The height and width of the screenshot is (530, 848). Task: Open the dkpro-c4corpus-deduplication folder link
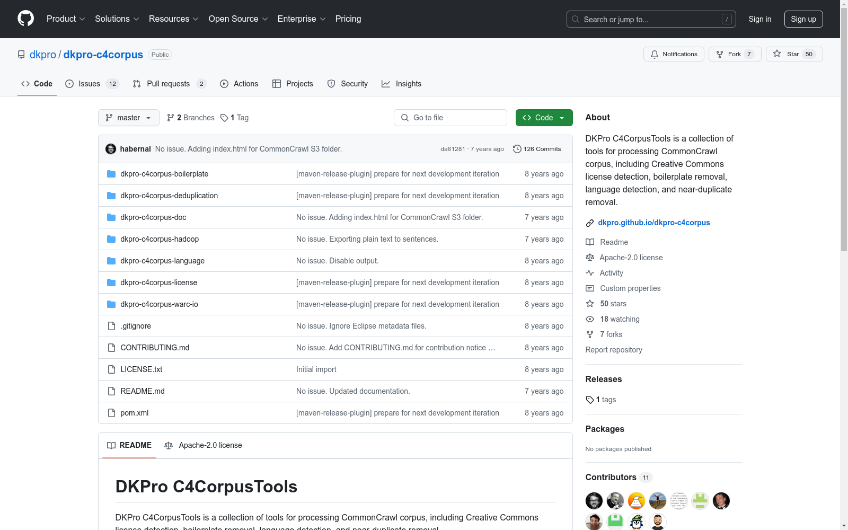[x=169, y=196]
